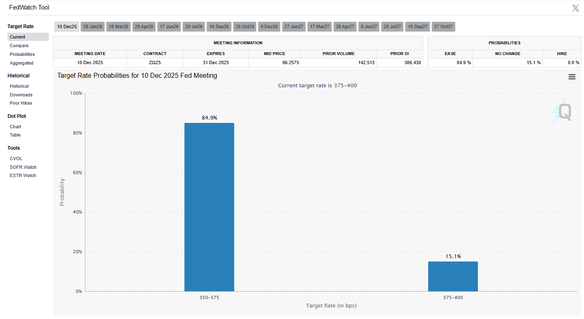View Prior Hikes history

coord(21,103)
